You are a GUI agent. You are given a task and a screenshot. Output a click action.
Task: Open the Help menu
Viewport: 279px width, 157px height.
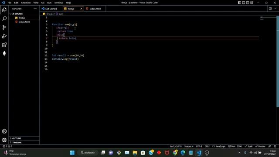pyautogui.click(x=68, y=3)
